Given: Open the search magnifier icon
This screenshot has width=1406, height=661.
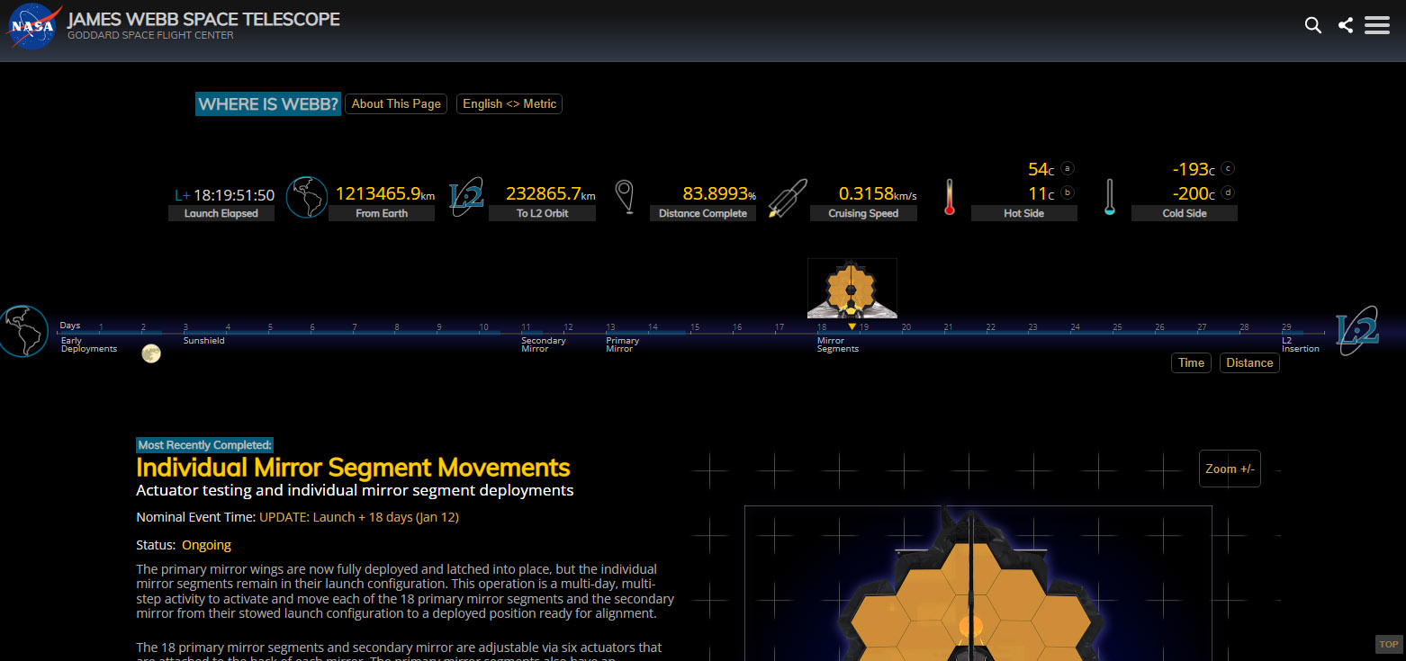Looking at the screenshot, I should (1312, 26).
